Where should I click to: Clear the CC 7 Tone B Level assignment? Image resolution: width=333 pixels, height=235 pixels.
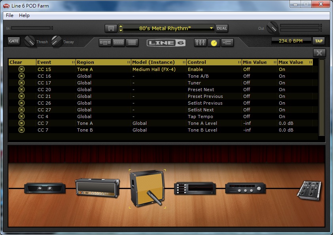point(21,130)
